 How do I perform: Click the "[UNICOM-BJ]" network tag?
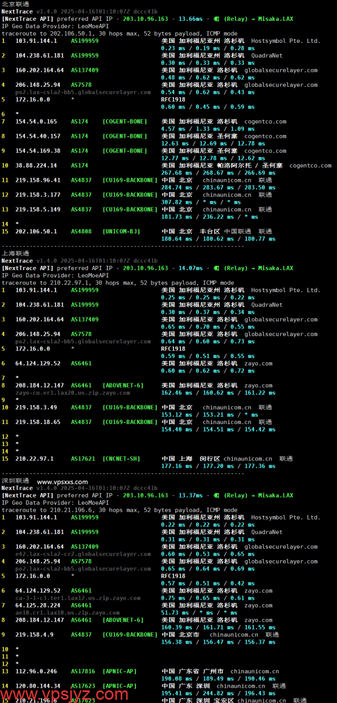coord(121,231)
